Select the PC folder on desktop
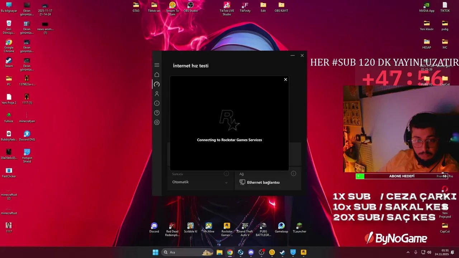 pyautogui.click(x=9, y=81)
